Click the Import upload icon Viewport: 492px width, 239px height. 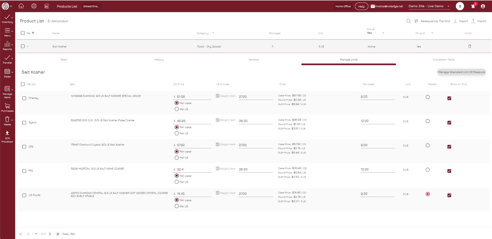pos(473,21)
